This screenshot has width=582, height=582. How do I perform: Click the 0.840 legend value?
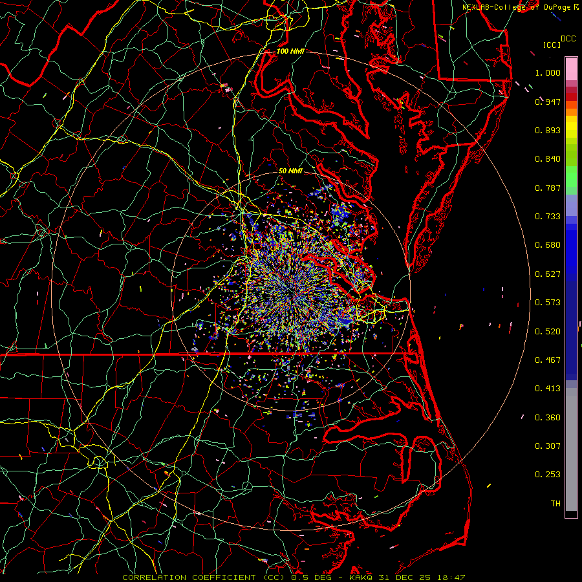click(548, 159)
